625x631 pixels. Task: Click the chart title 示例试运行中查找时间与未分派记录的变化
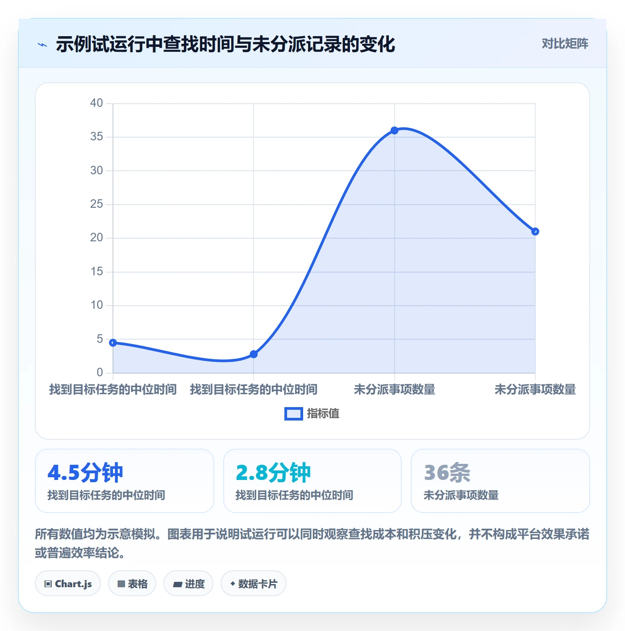[225, 44]
